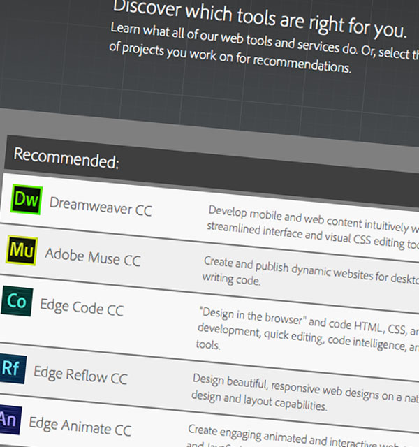This screenshot has height=447, width=419.
Task: Click the Dreamweaver Dw icon
Action: tap(27, 200)
